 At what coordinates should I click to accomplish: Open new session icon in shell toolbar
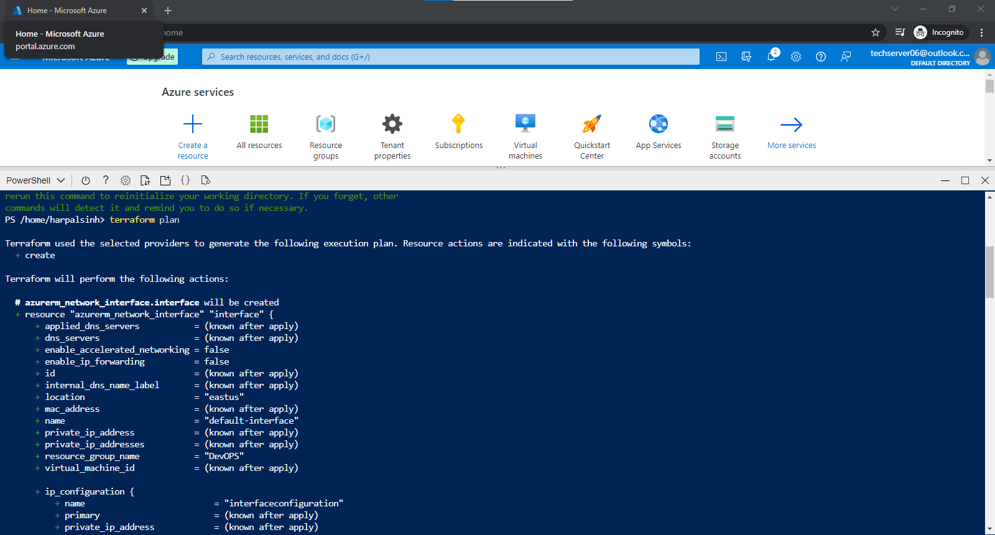tap(165, 180)
